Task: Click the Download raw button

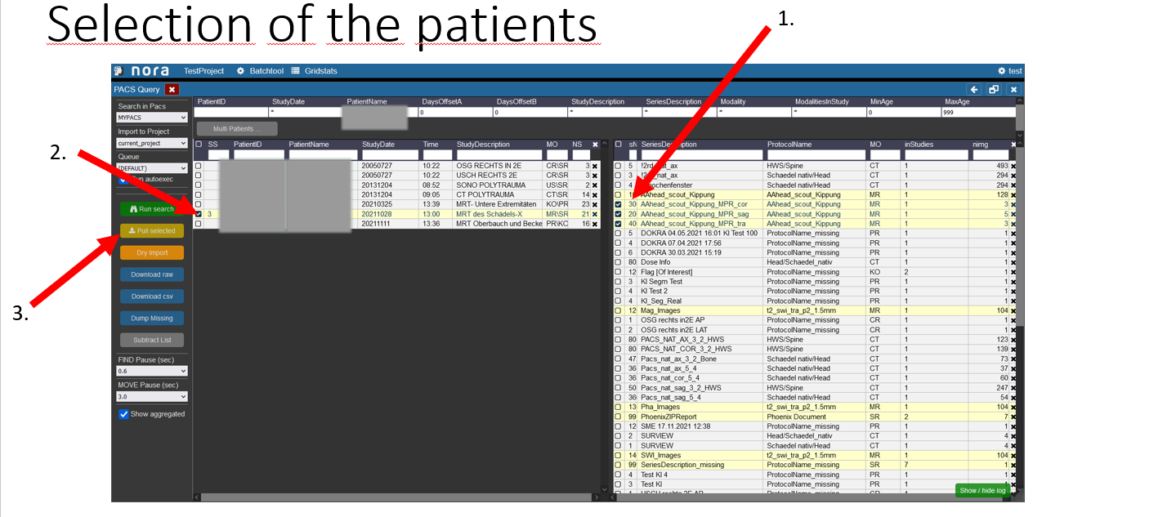Action: click(152, 274)
